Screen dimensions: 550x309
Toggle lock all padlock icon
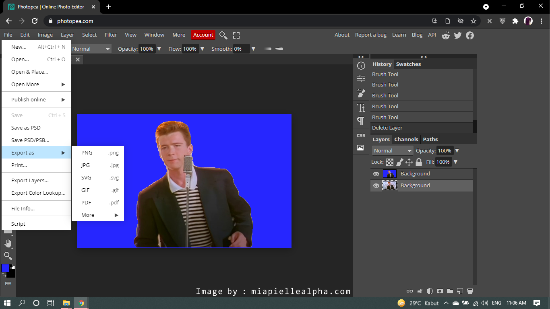419,162
